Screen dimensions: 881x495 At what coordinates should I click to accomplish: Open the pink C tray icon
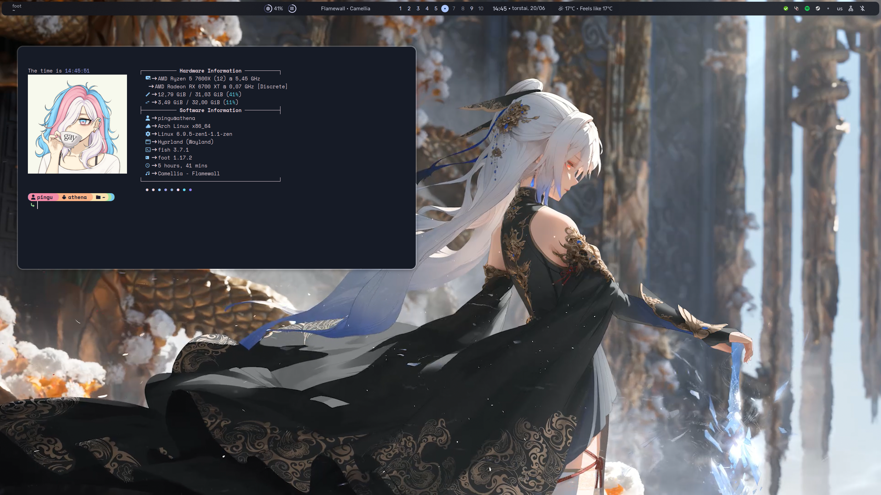[x=796, y=9]
